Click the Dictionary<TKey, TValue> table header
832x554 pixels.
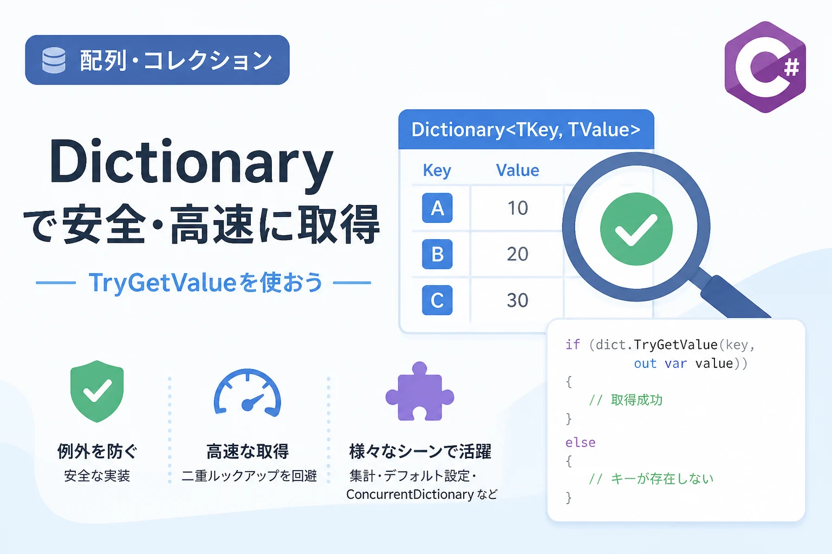(x=526, y=129)
